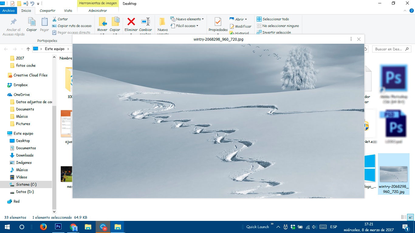Collapse the ribbon with the chevron
Screen dimensions: 415x233
coord(404,10)
